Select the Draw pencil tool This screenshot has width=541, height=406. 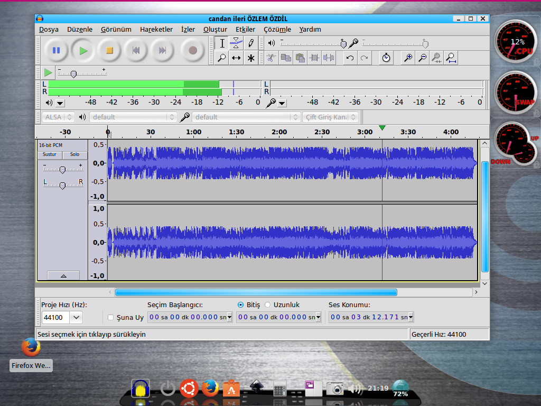click(x=251, y=43)
